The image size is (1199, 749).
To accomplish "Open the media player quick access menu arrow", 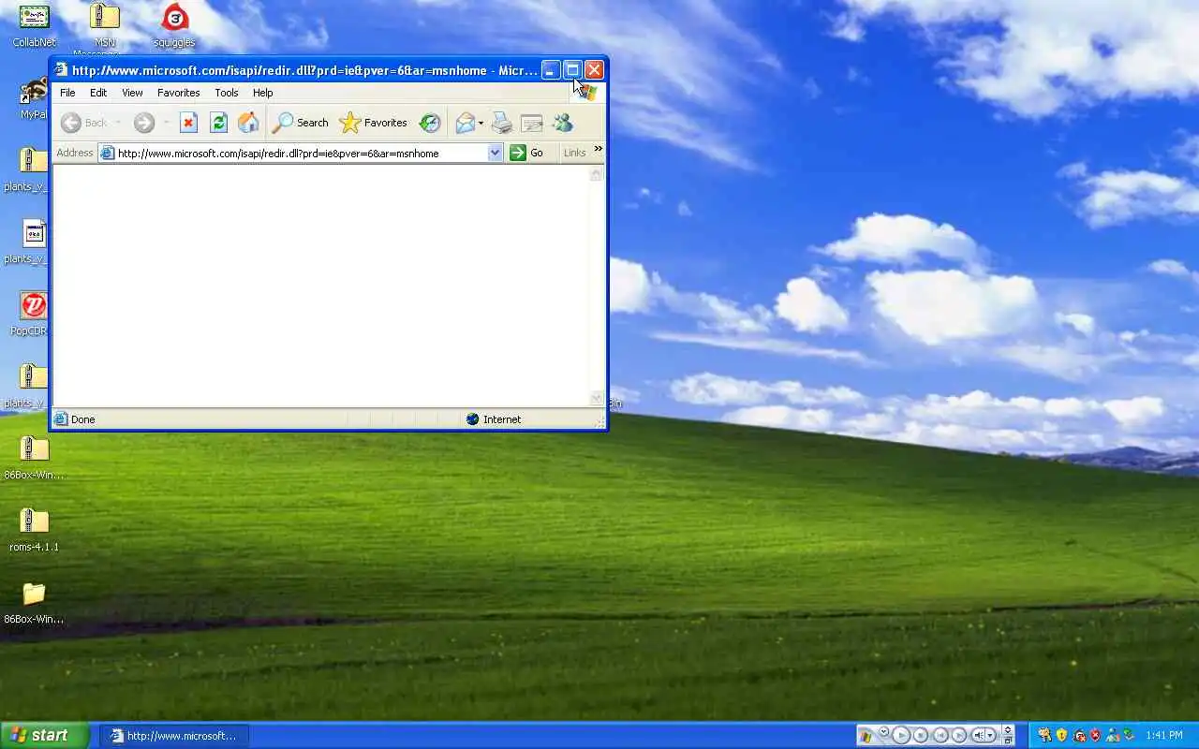I will pos(884,731).
